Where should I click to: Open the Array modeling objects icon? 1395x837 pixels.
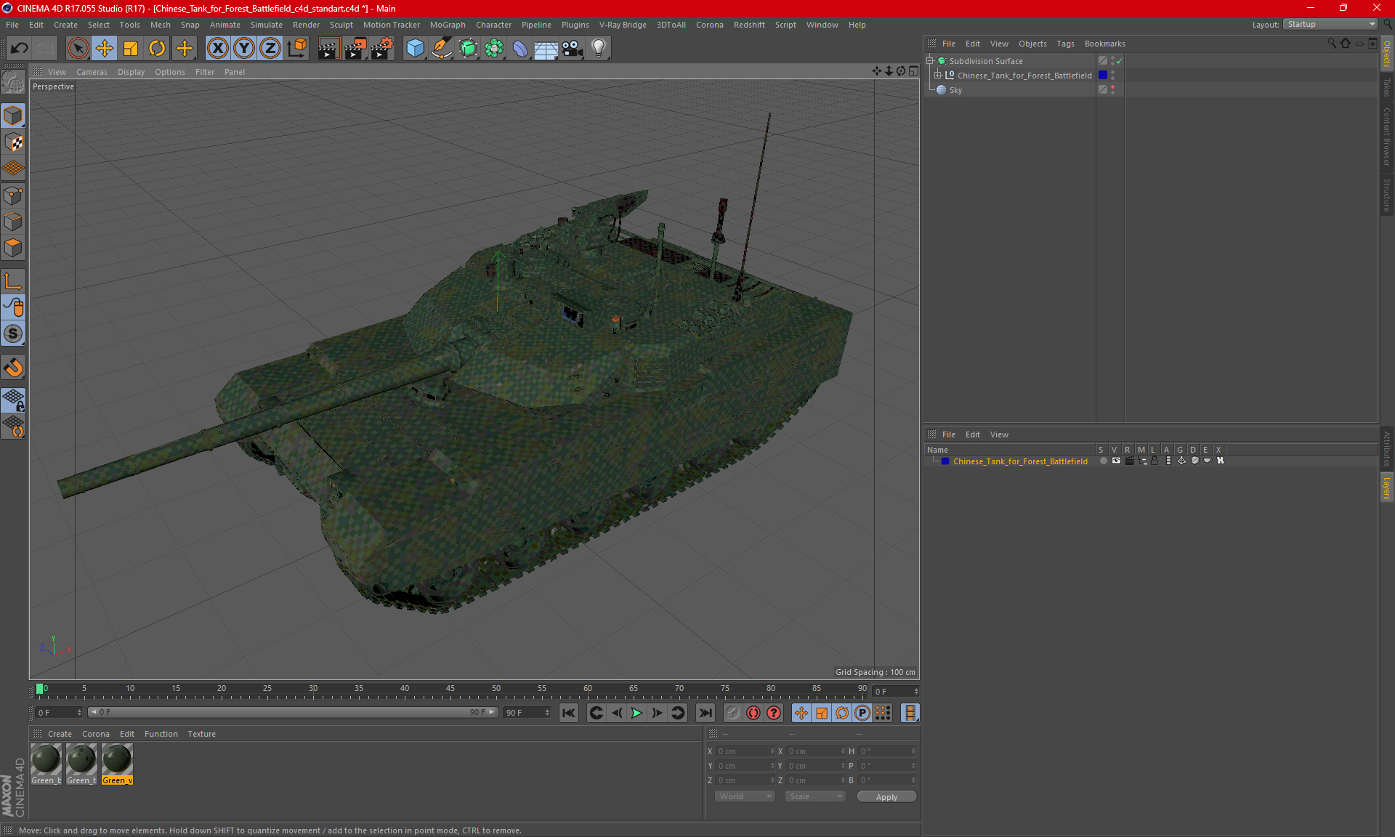[x=494, y=49]
